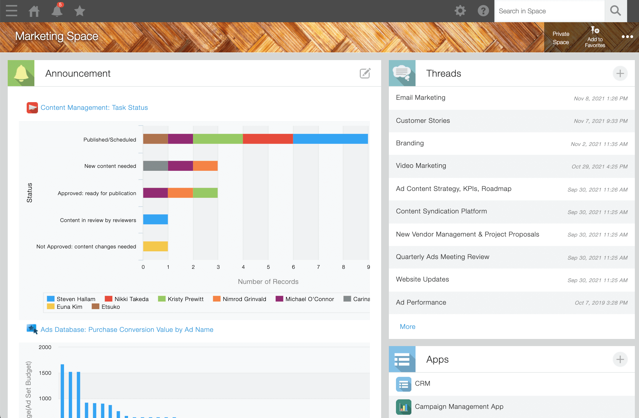Click the red bar segment in Published/Scheduled
The width and height of the screenshot is (639, 418).
[268, 139]
